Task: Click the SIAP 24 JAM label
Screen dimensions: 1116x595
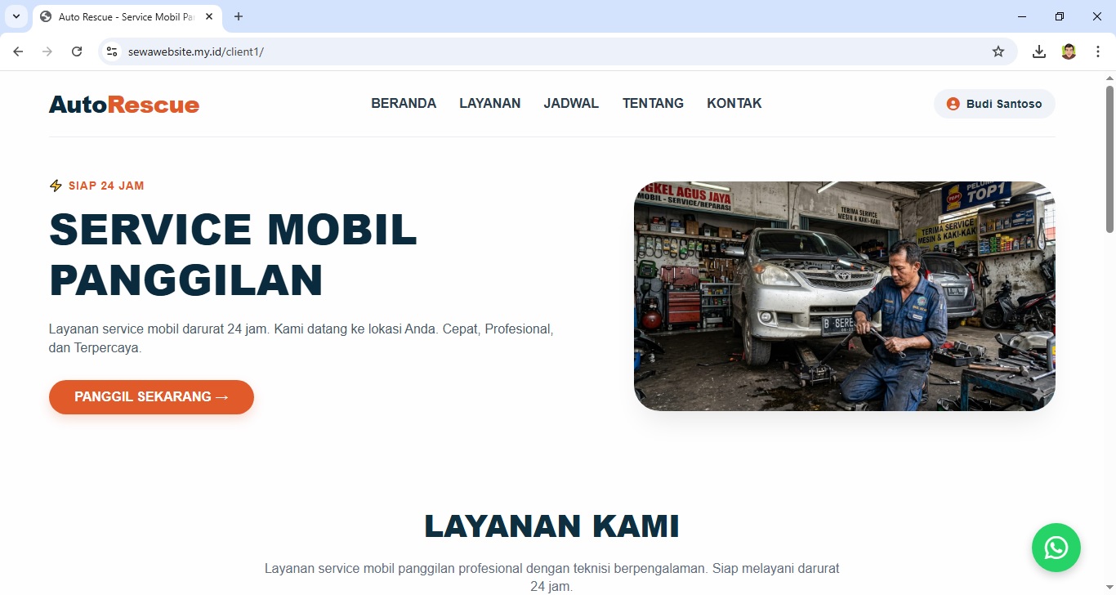Action: [x=106, y=186]
